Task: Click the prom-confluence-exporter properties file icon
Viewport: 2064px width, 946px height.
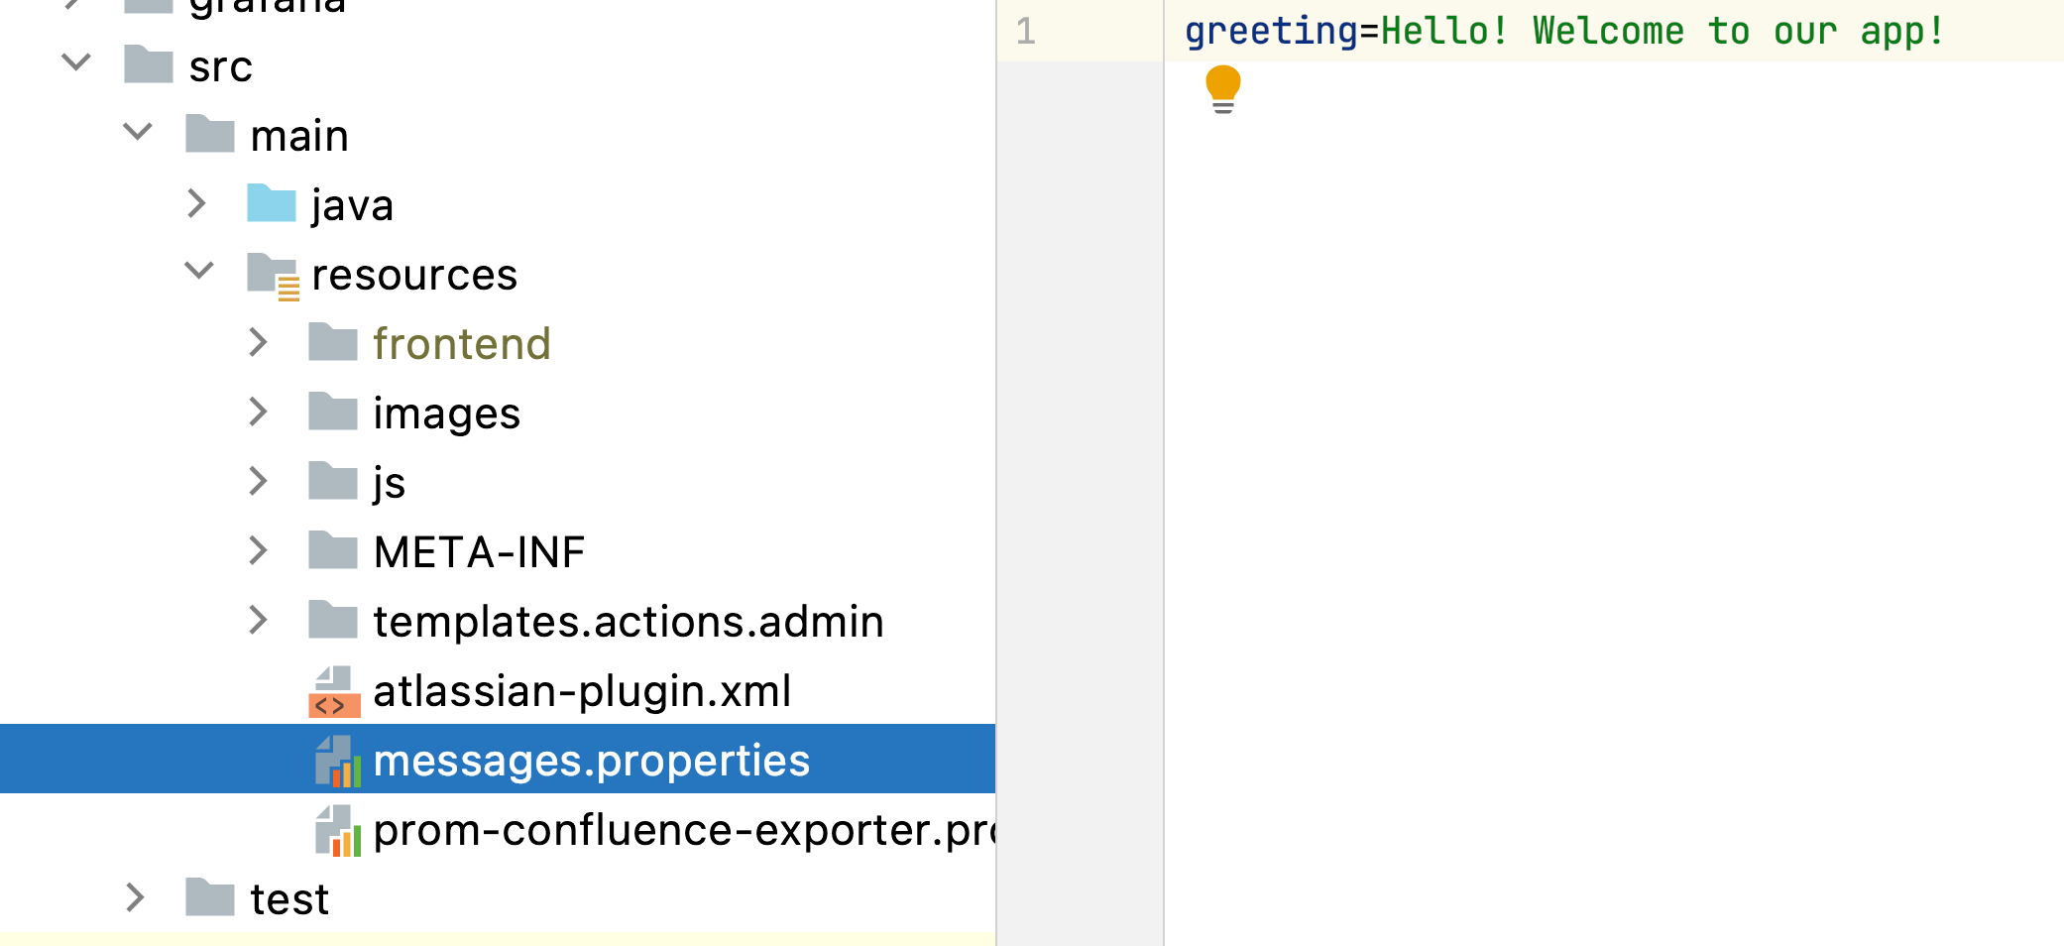Action: tap(337, 830)
